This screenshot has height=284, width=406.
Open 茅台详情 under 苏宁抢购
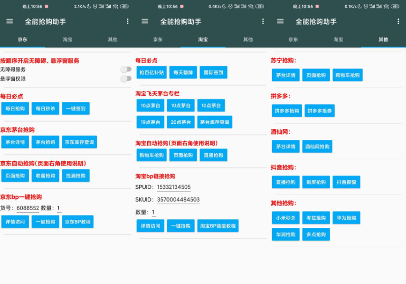click(x=285, y=75)
